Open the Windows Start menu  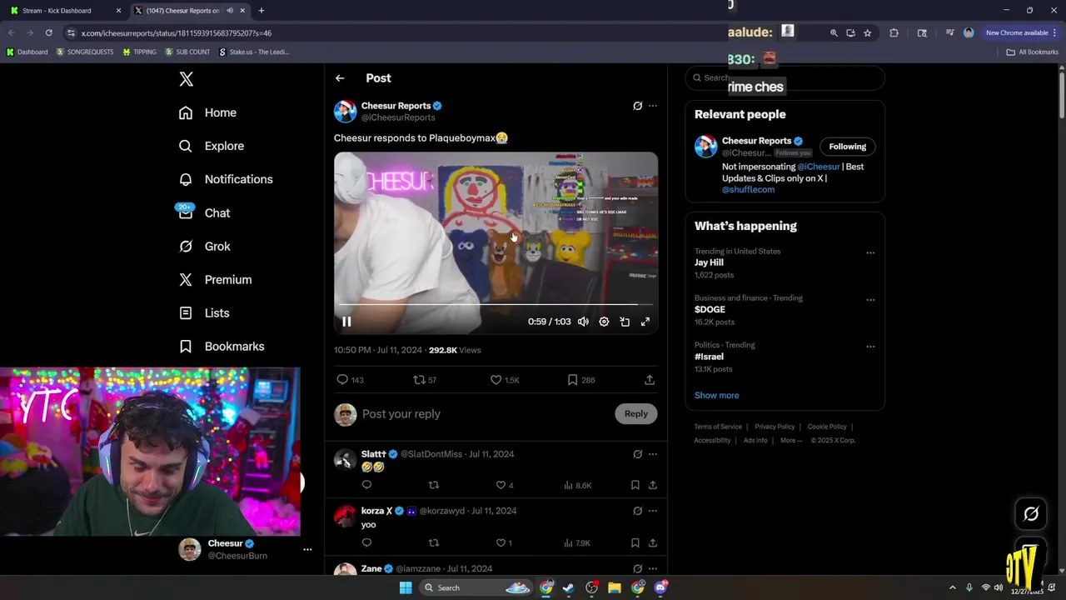coord(406,588)
